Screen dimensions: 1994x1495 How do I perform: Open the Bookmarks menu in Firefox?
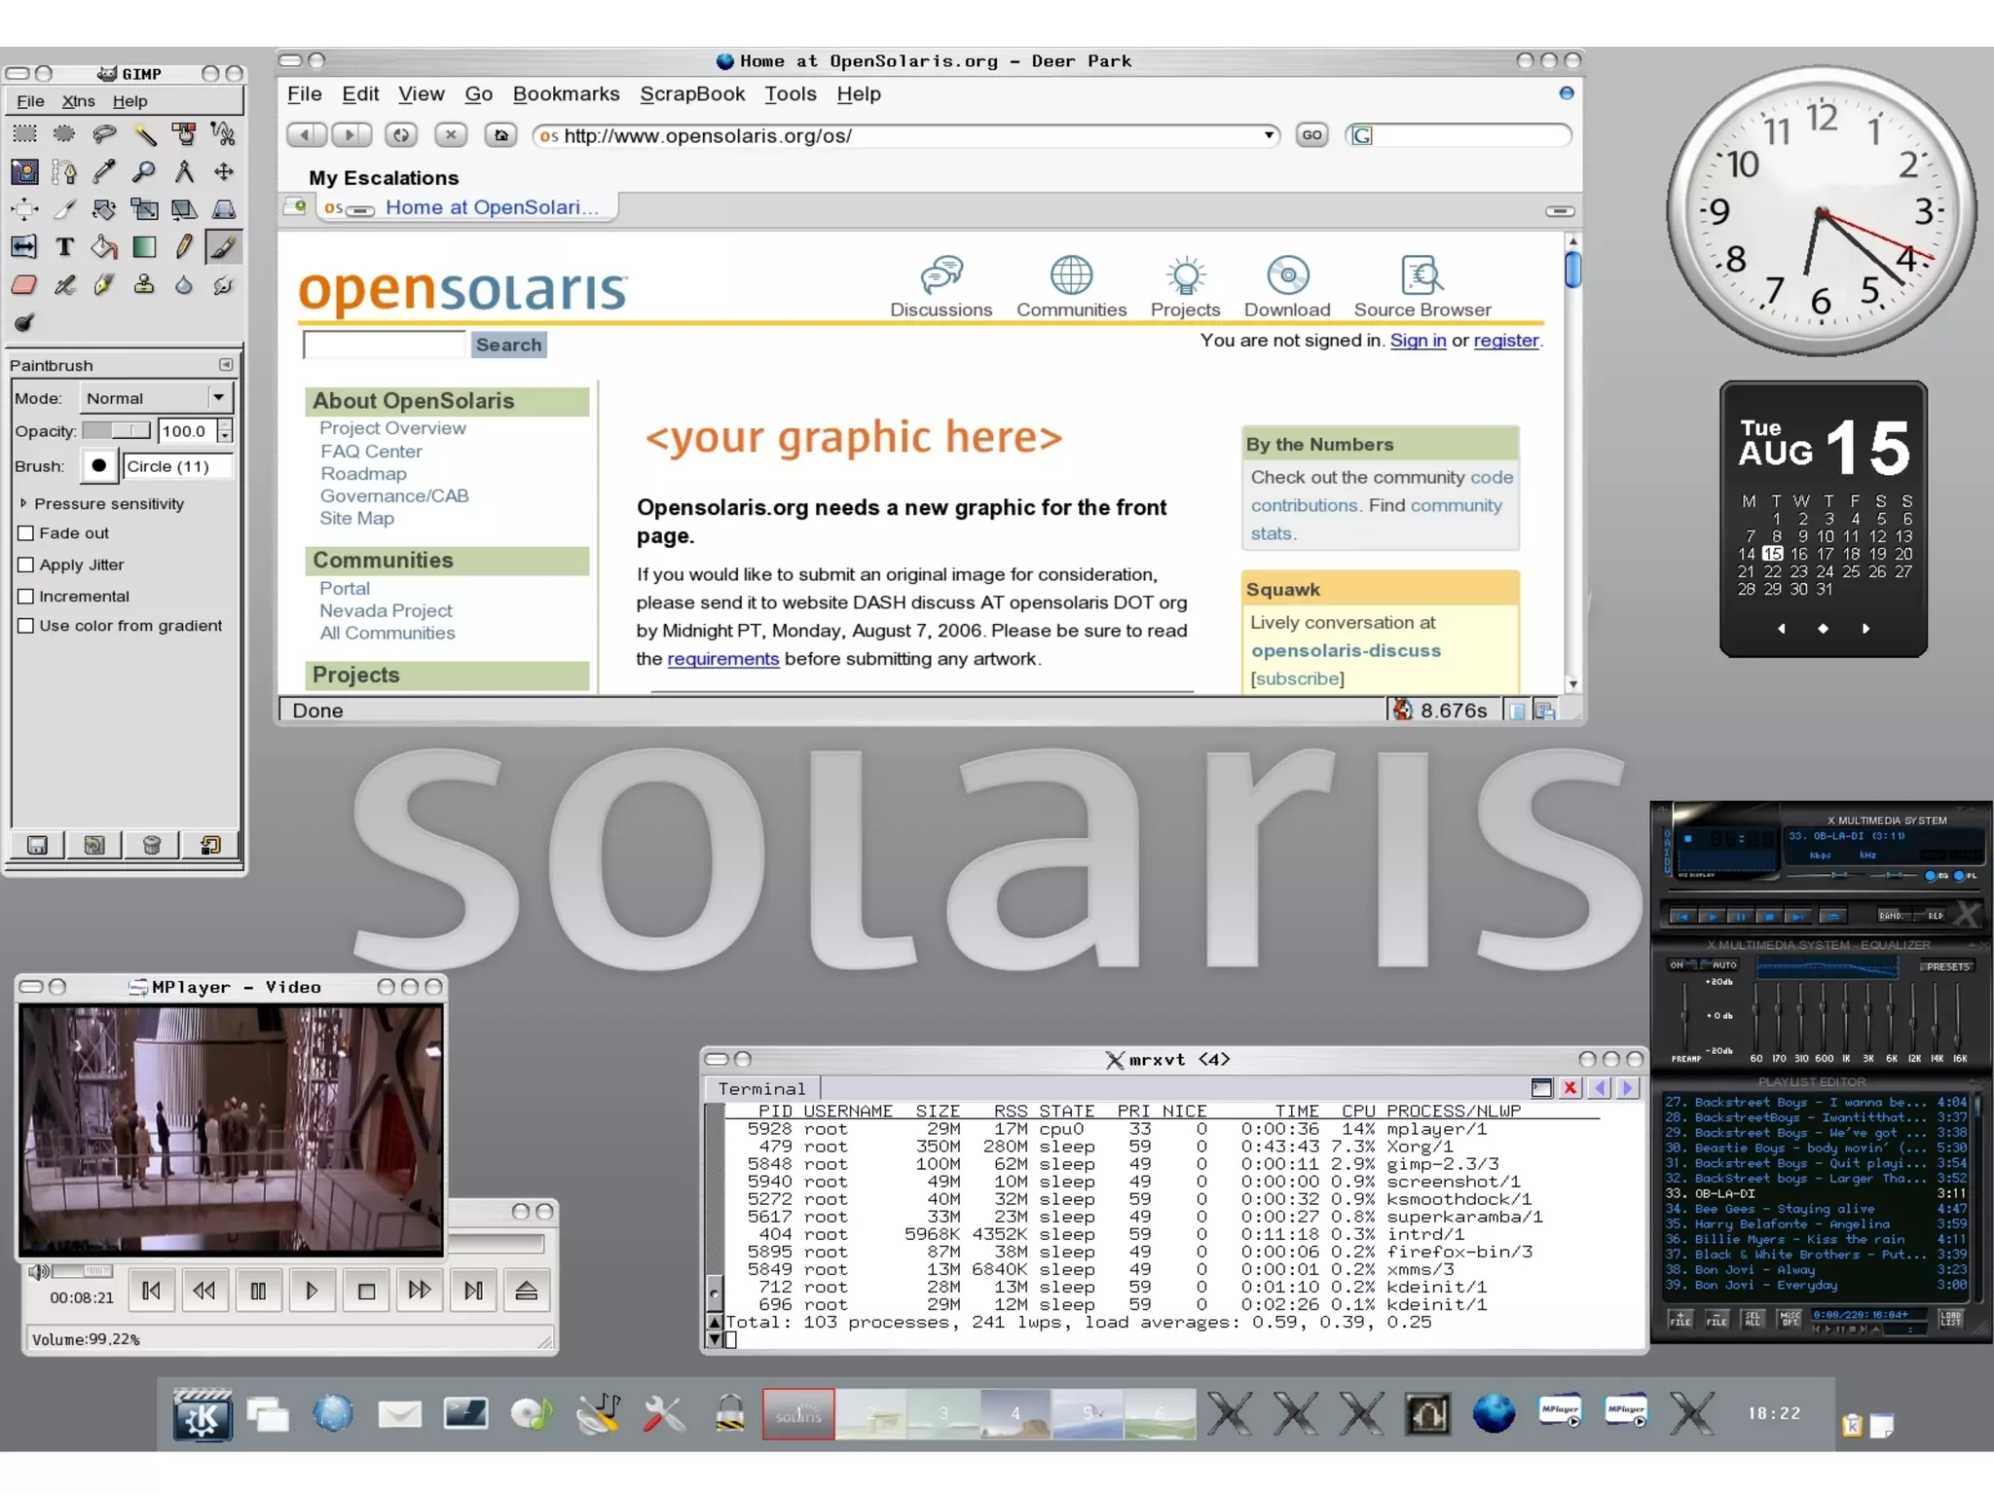[566, 94]
